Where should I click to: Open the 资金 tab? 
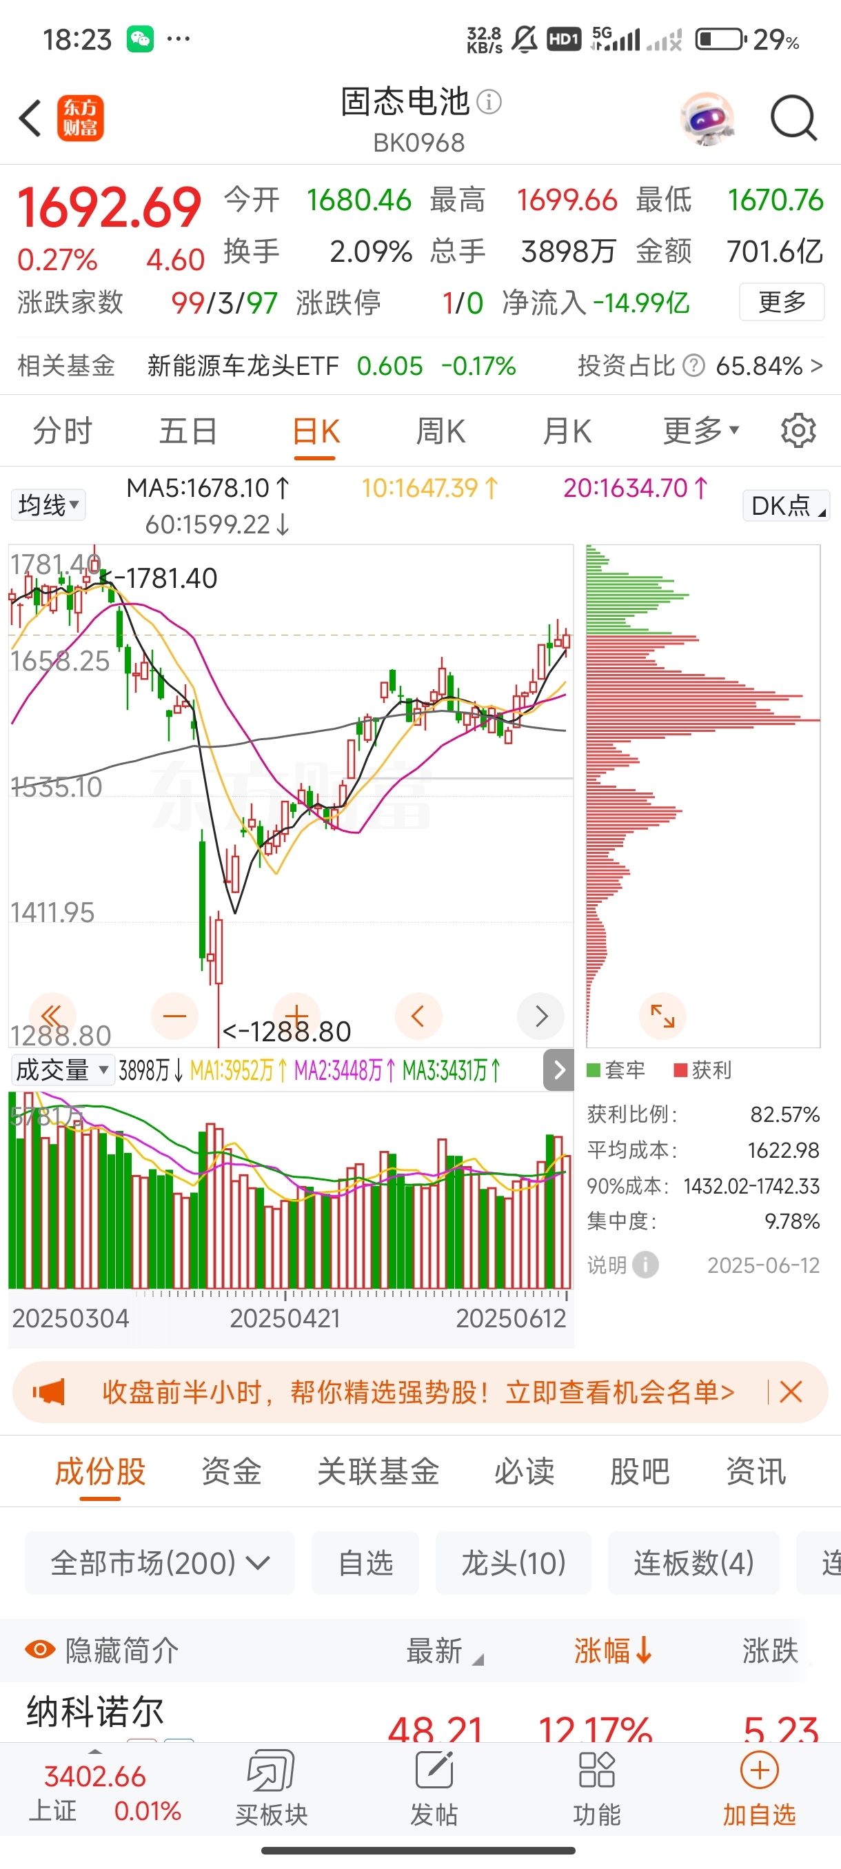(231, 1471)
